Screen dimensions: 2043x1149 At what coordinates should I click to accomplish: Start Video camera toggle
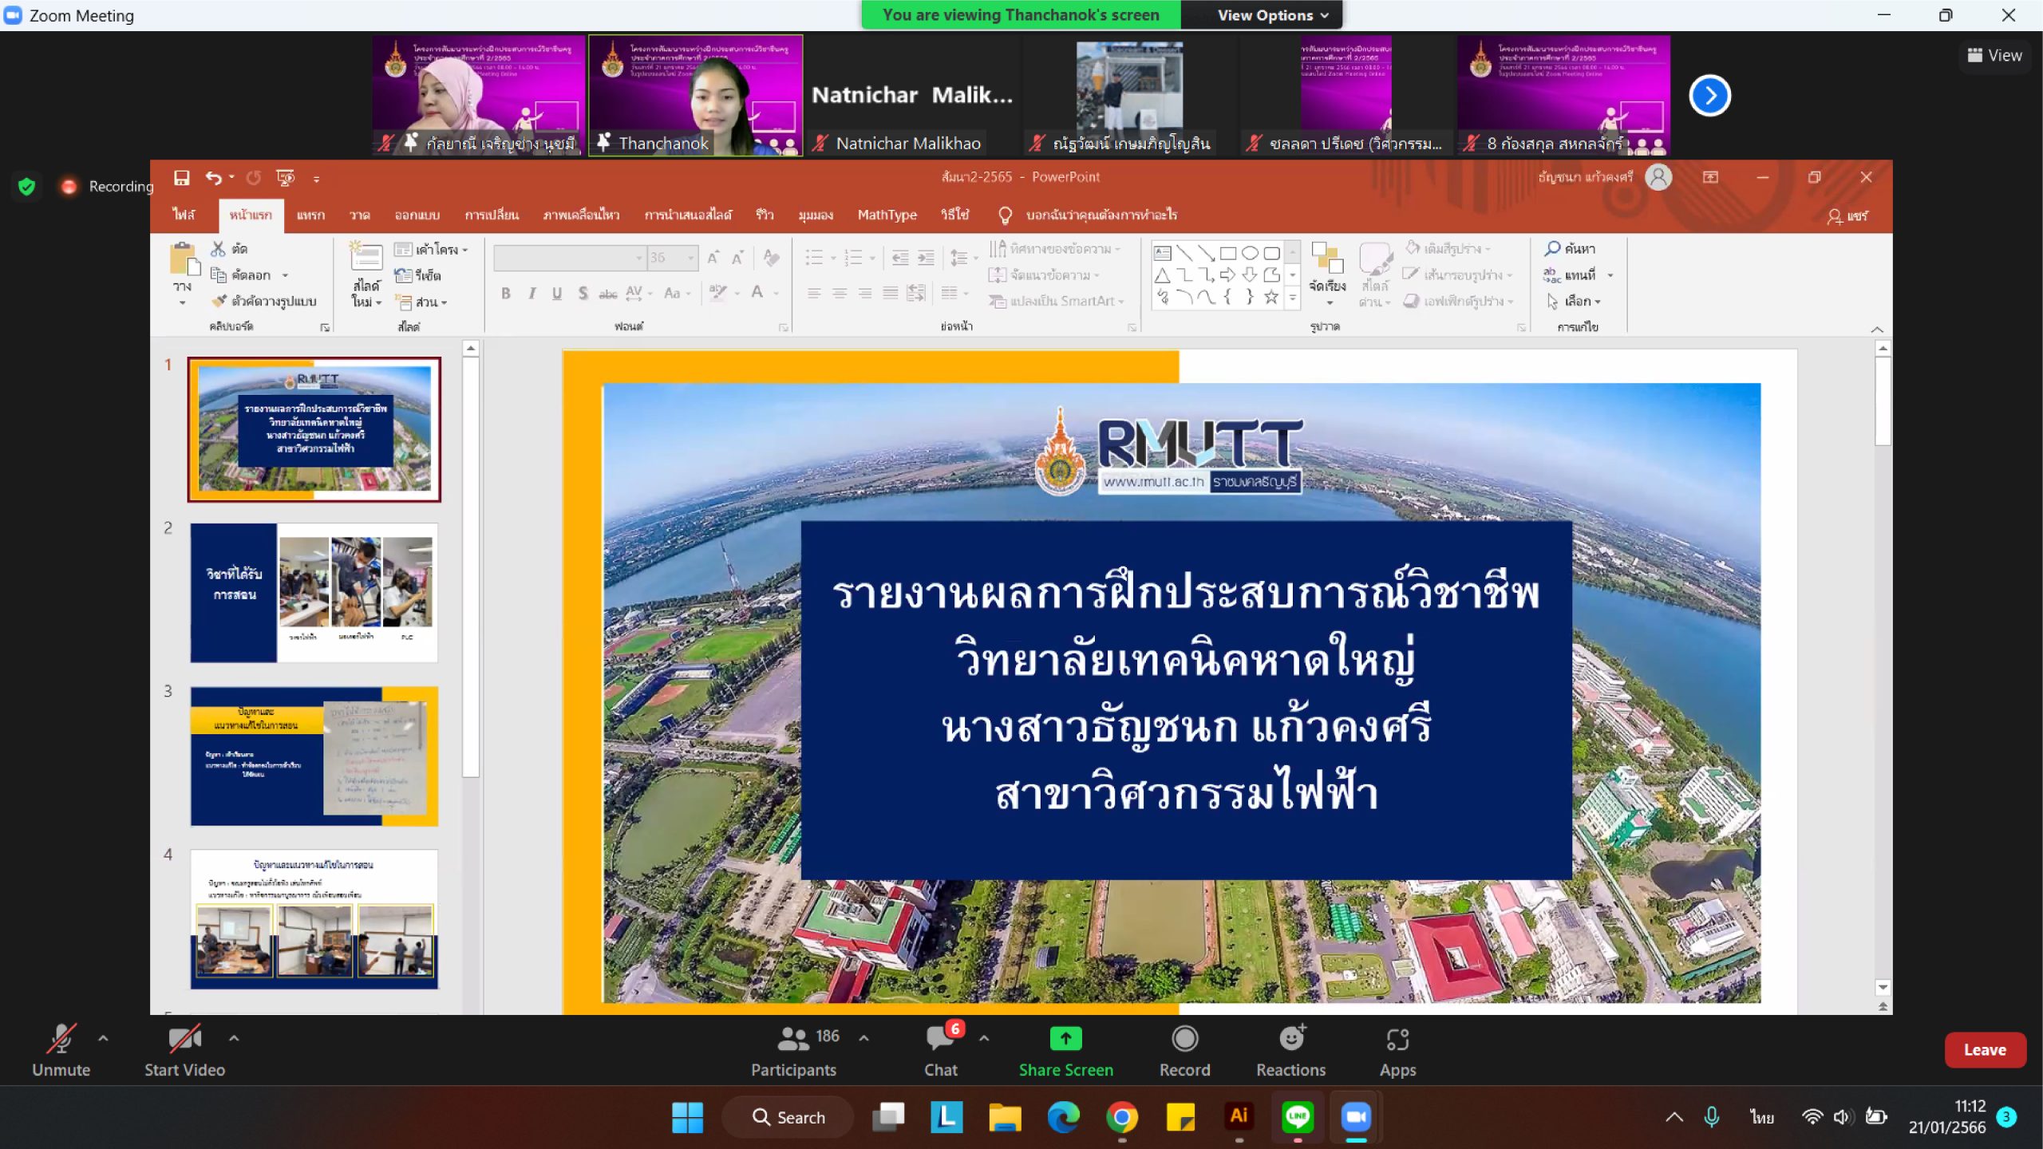pos(184,1039)
